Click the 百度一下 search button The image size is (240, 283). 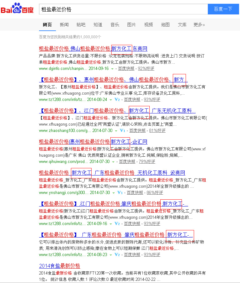(x=223, y=9)
